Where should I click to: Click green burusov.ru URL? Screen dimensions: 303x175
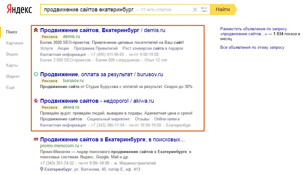(x=73, y=81)
